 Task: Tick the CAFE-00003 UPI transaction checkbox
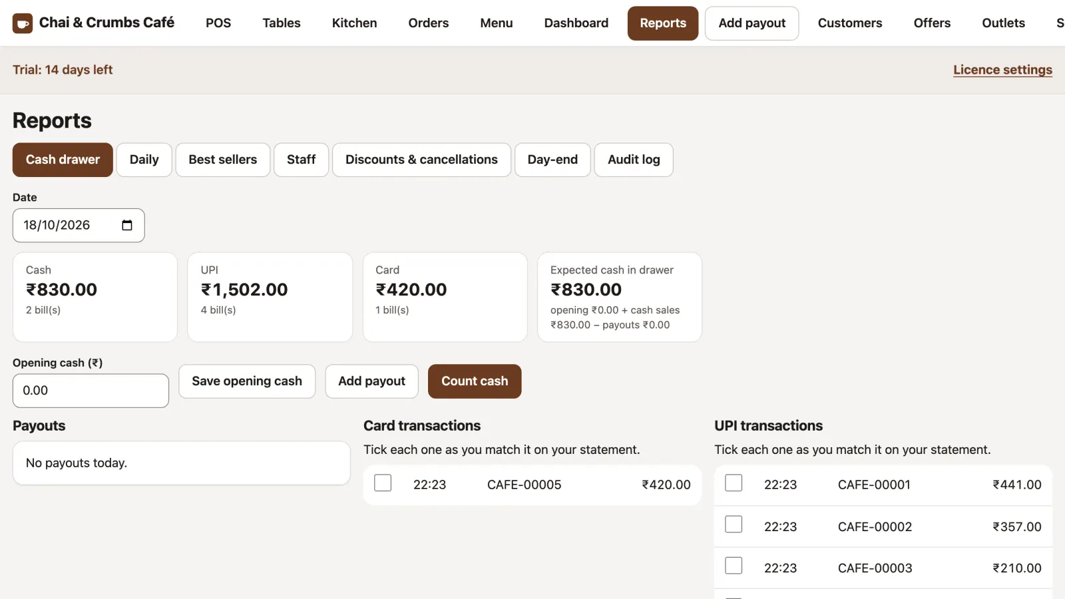(734, 566)
